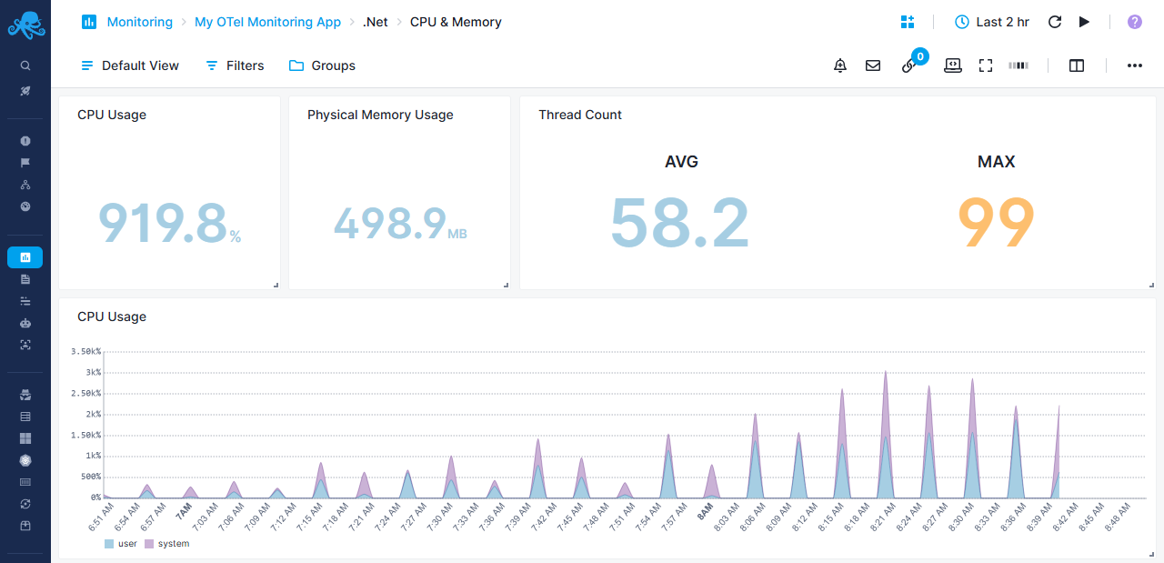Open the Default View selector
Viewport: 1164px width, 563px height.
click(129, 65)
